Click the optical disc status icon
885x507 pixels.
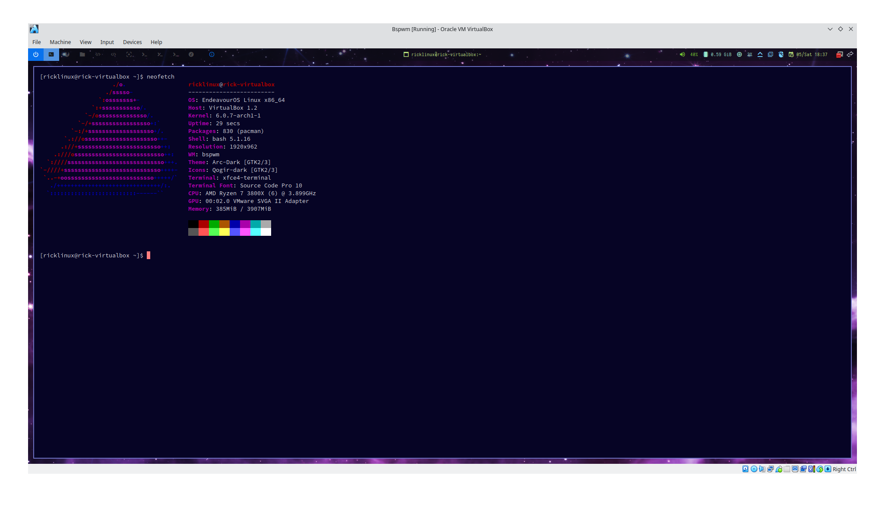coord(754,469)
